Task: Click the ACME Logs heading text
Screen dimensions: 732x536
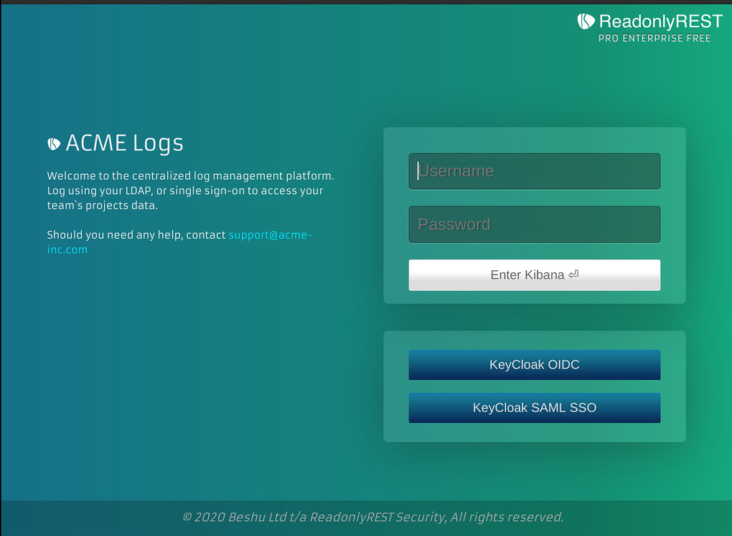Action: tap(124, 143)
